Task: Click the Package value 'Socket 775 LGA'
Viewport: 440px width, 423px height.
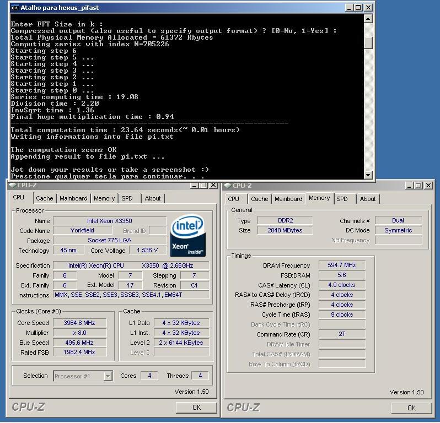Action: [109, 240]
